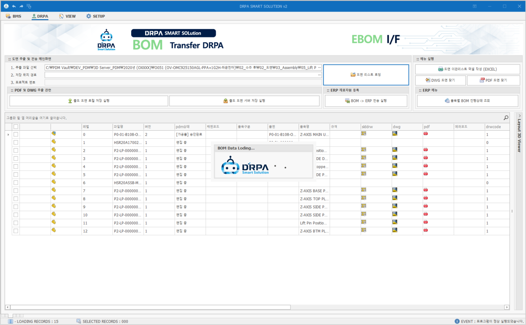The width and height of the screenshot is (526, 325).
Task: Click the PDF 도면 찾기 button
Action: coord(493,80)
